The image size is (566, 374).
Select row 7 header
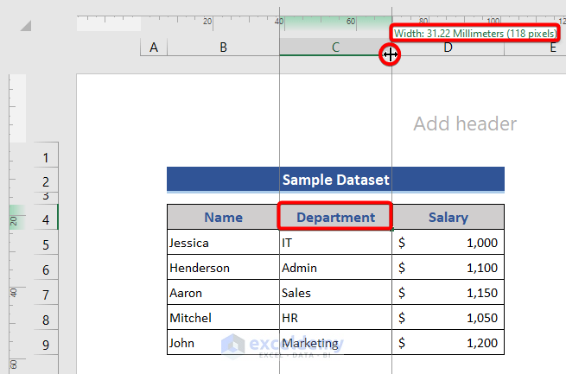pyautogui.click(x=46, y=292)
